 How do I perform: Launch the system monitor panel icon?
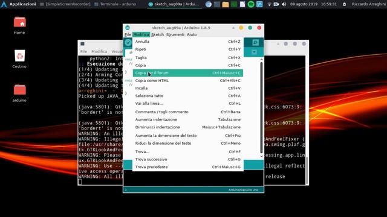pos(259,4)
